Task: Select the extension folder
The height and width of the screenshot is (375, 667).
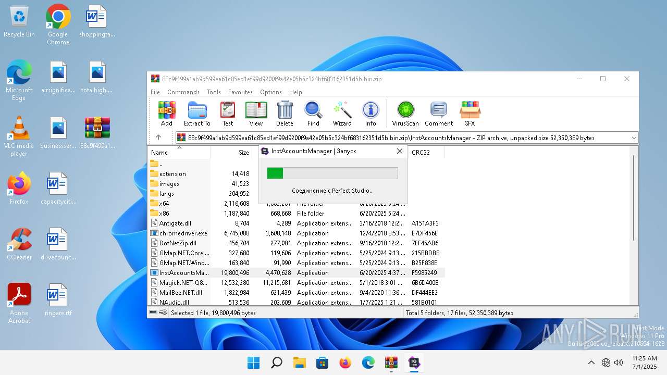Action: (x=297, y=173)
